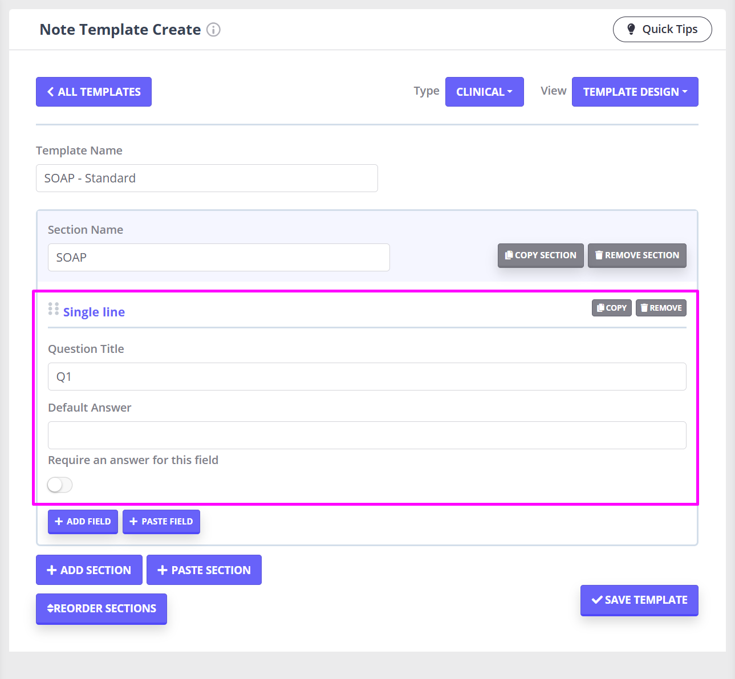Click the info icon beside Note Template Create
735x679 pixels.
tap(213, 30)
